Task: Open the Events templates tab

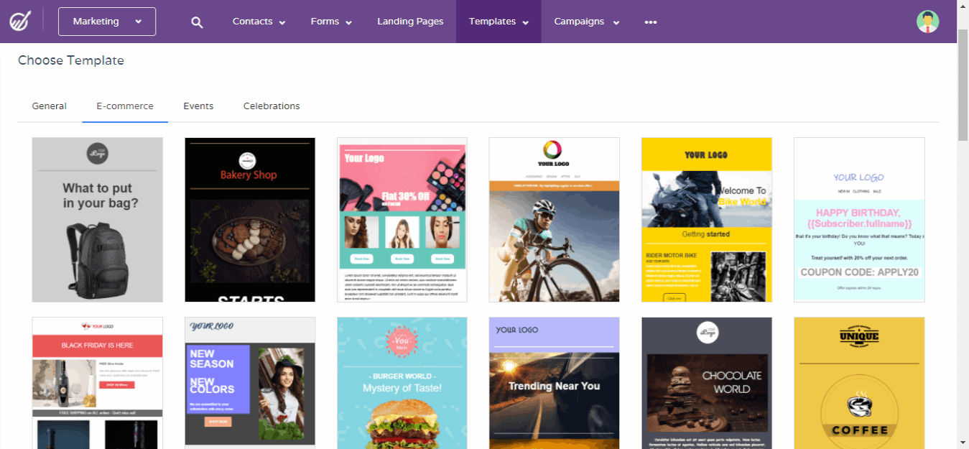Action: [198, 106]
